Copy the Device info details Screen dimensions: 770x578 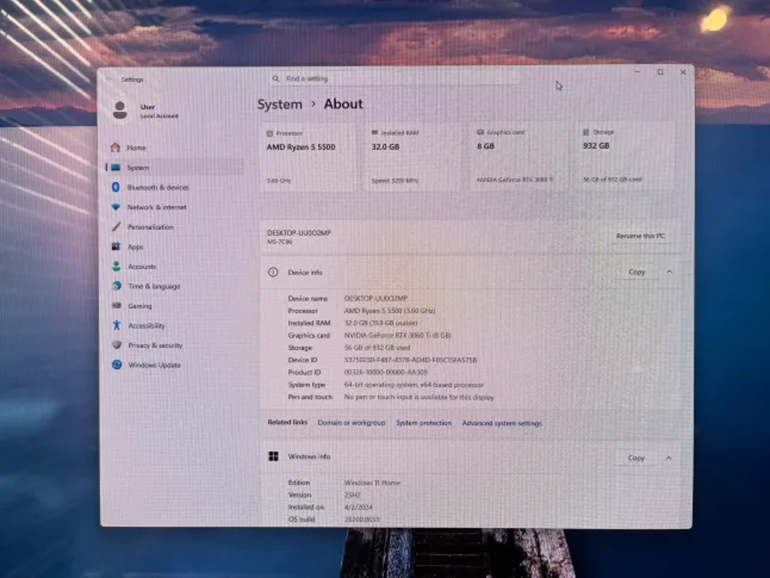tap(637, 272)
